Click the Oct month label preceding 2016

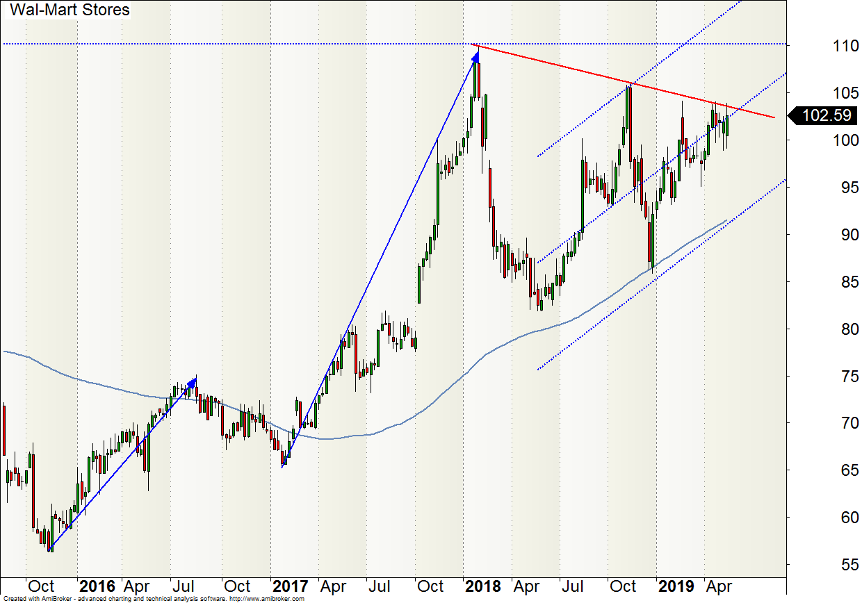[41, 586]
